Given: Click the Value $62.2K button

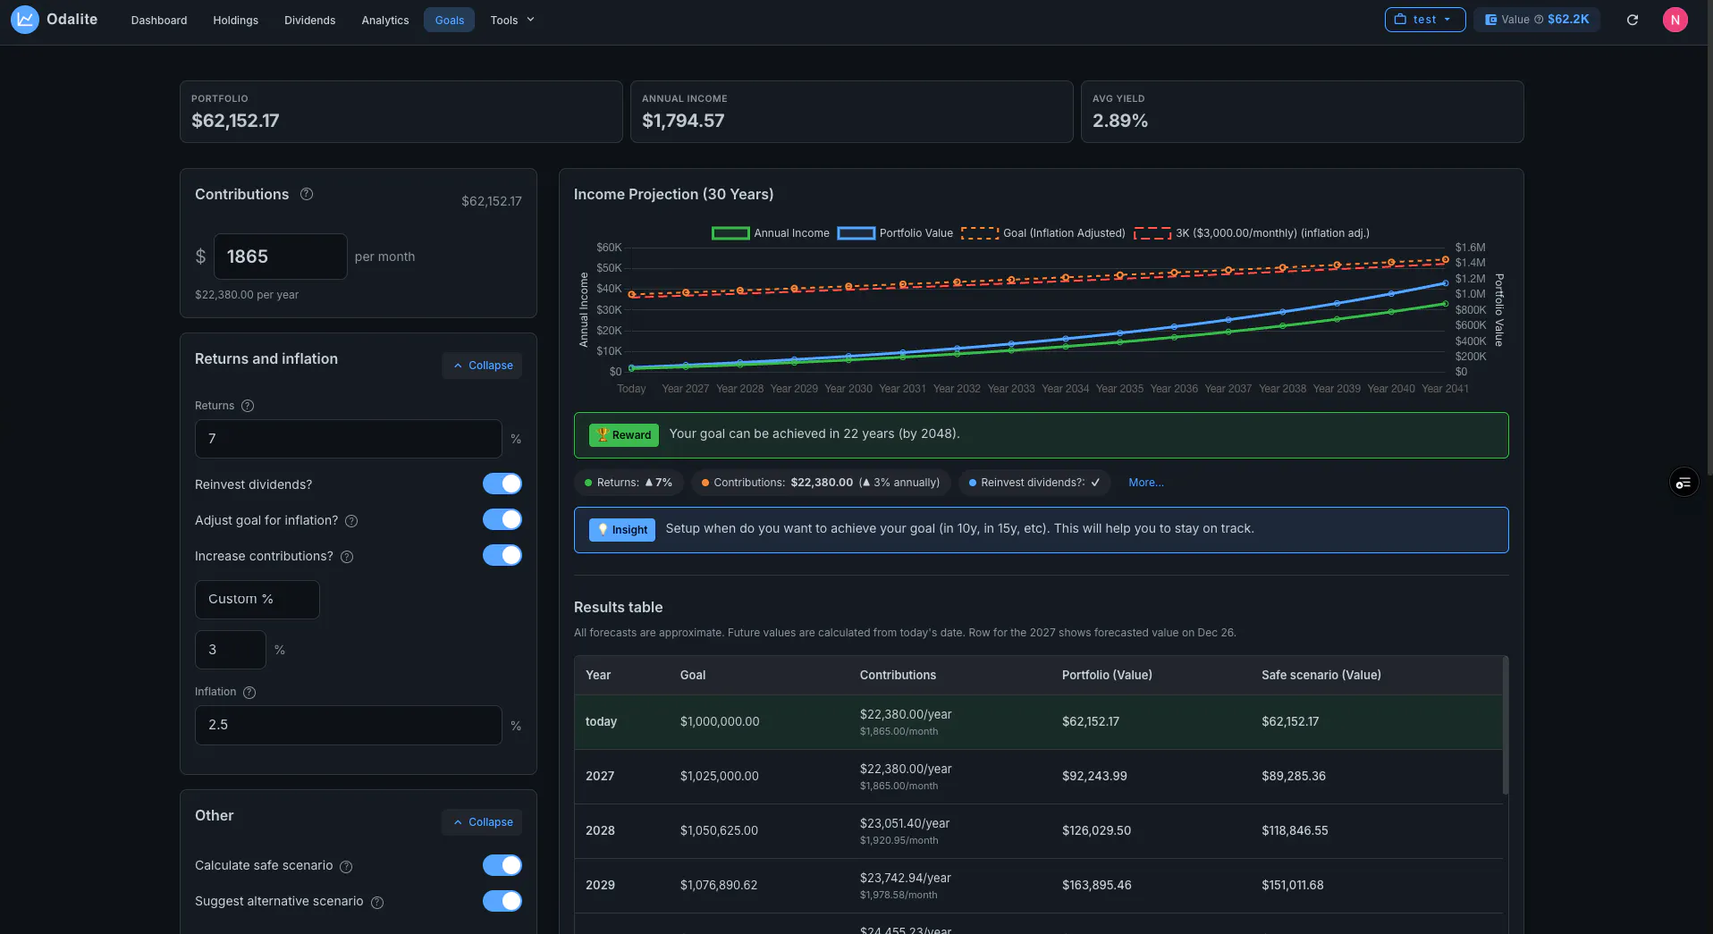Looking at the screenshot, I should 1537,20.
